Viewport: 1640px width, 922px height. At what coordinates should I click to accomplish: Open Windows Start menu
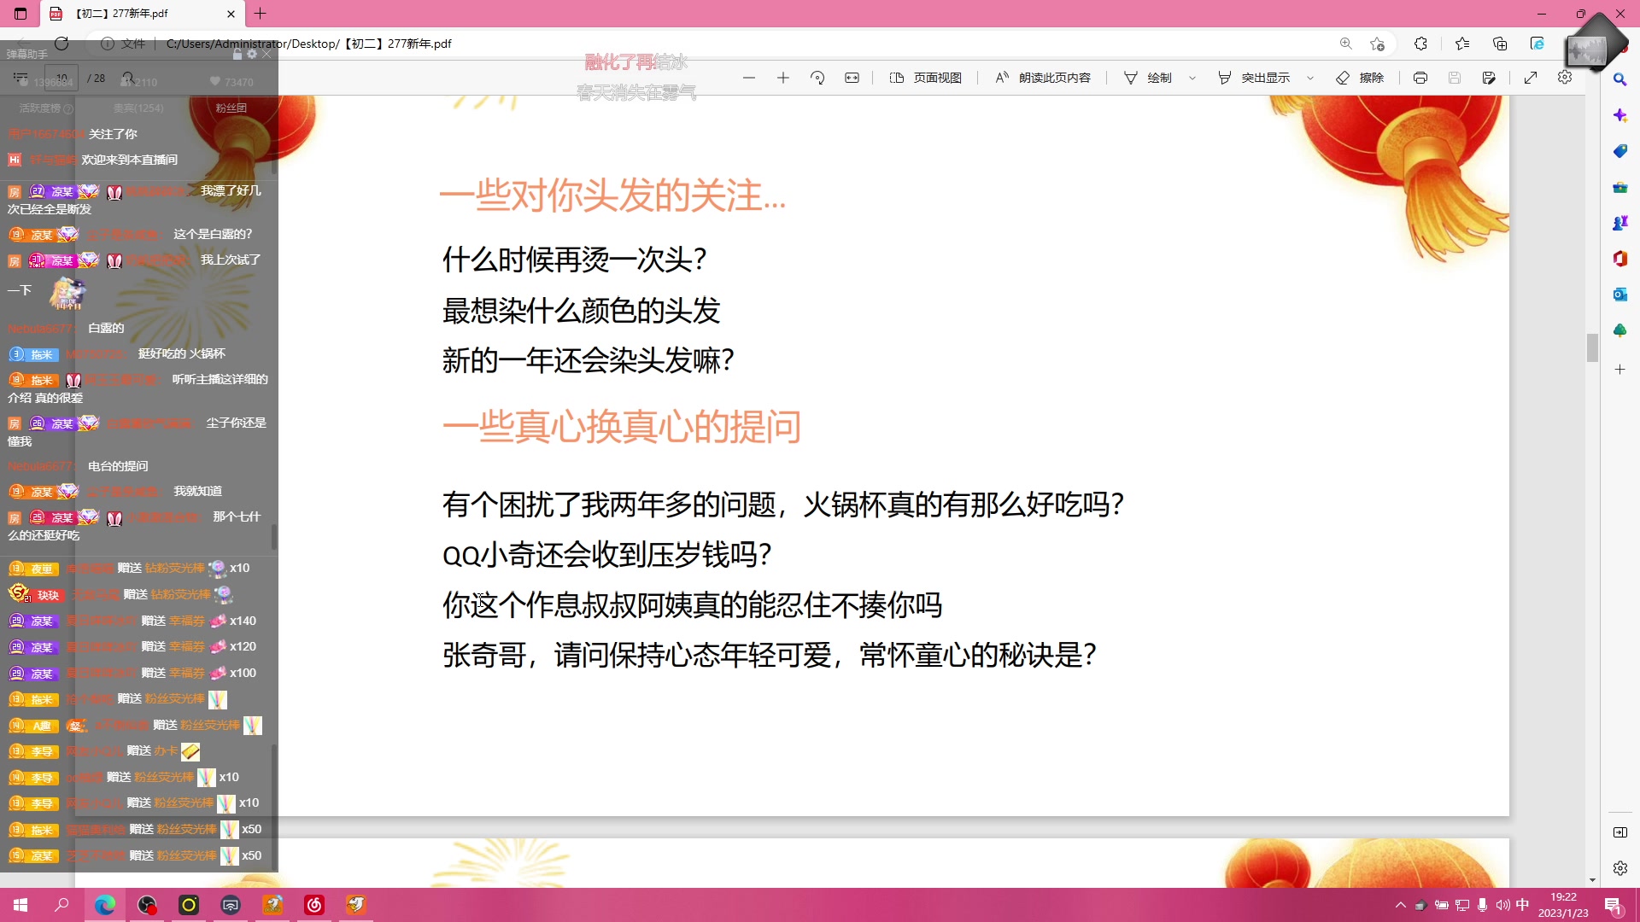coord(20,905)
